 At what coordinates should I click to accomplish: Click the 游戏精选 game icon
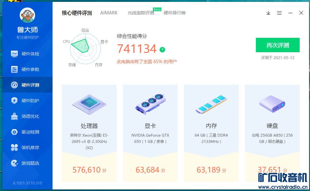coord(14,163)
